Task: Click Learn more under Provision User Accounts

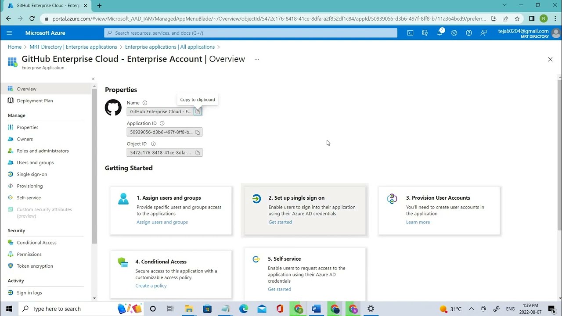Action: click(418, 222)
